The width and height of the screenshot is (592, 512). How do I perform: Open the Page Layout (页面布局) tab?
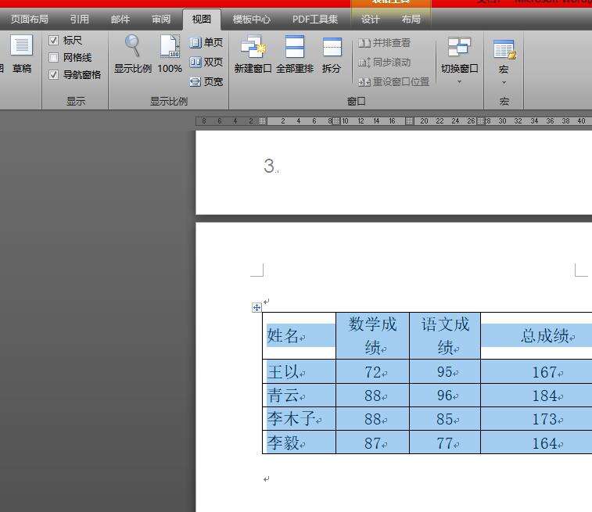pyautogui.click(x=29, y=20)
